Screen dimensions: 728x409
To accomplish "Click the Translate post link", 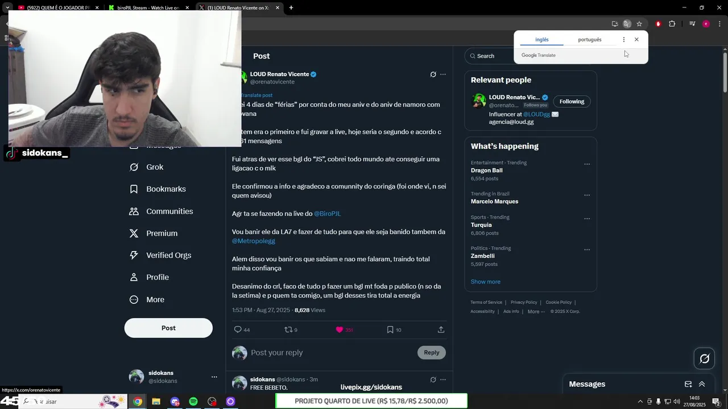I will point(257,95).
